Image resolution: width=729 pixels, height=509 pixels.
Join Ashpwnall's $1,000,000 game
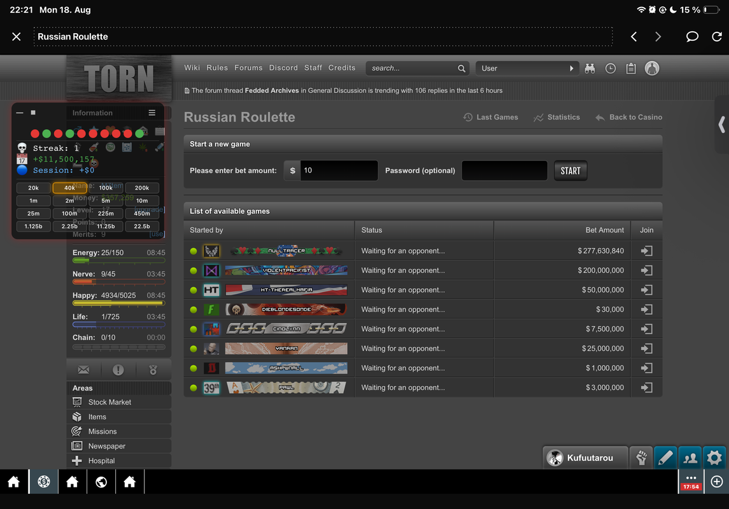click(647, 368)
